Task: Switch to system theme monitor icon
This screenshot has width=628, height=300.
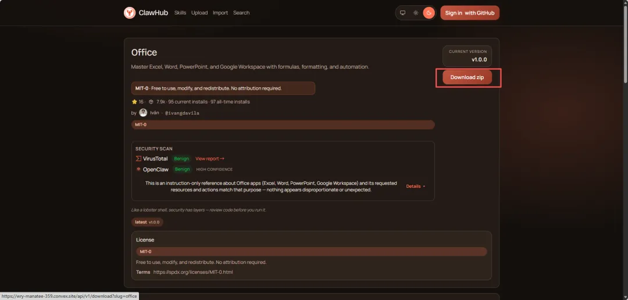Action: [403, 13]
